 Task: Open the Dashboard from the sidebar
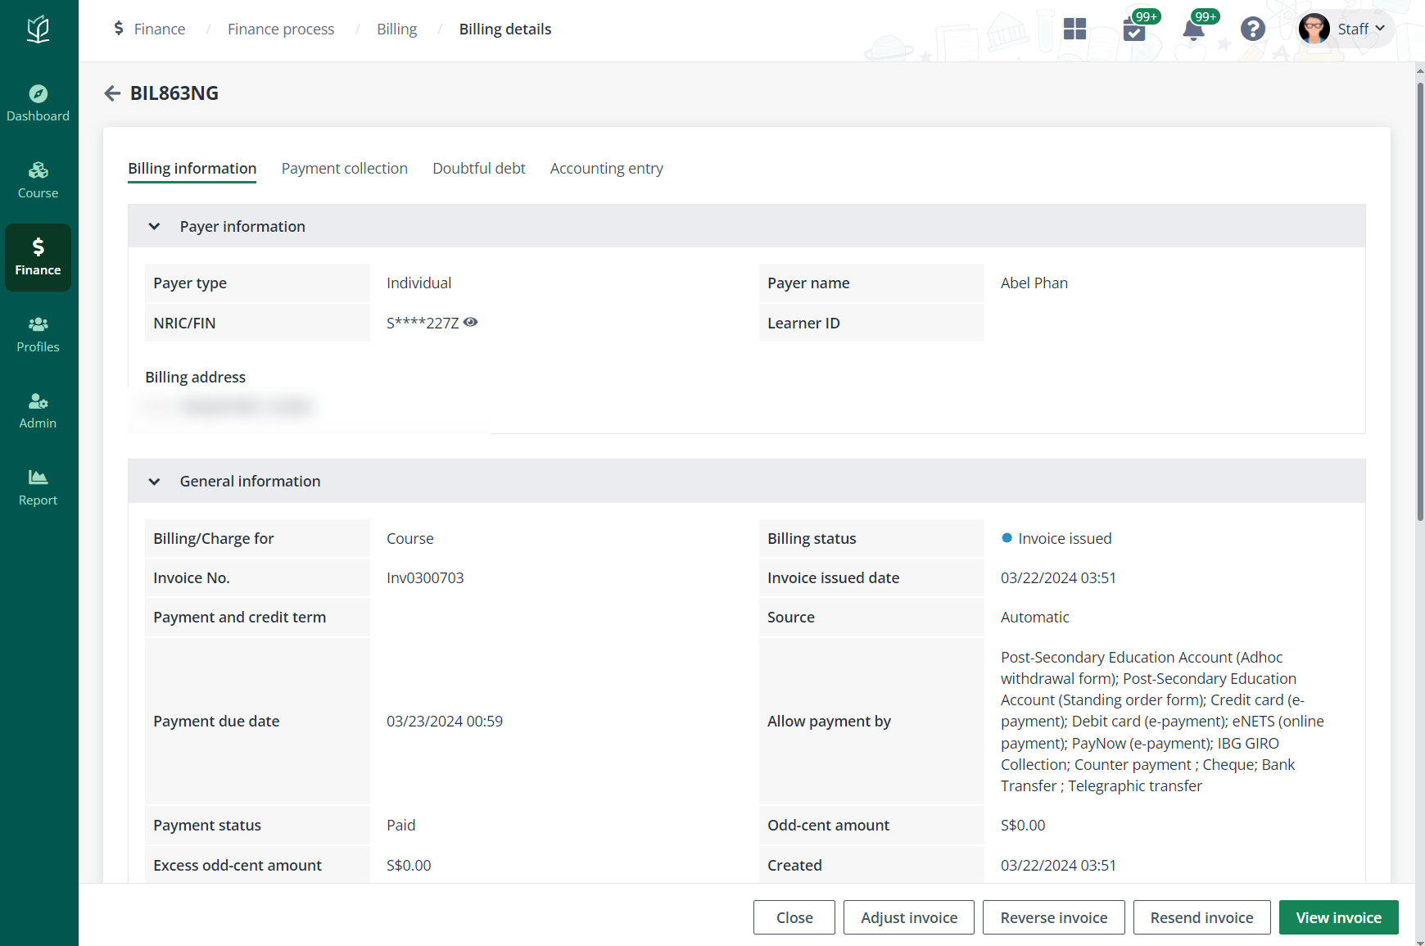point(38,104)
